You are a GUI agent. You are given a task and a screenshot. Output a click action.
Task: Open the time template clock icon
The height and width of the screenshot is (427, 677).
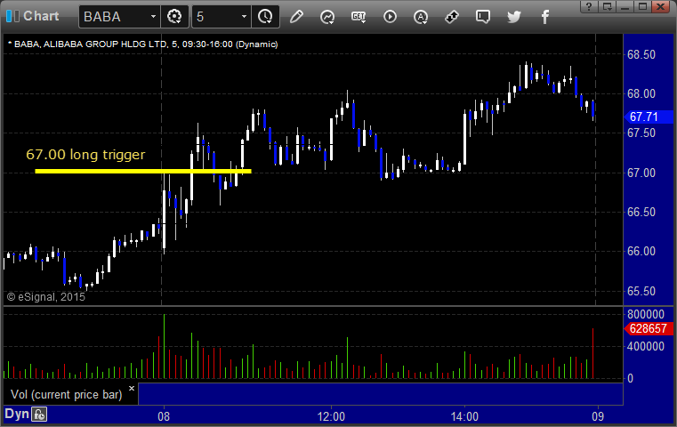click(x=265, y=17)
